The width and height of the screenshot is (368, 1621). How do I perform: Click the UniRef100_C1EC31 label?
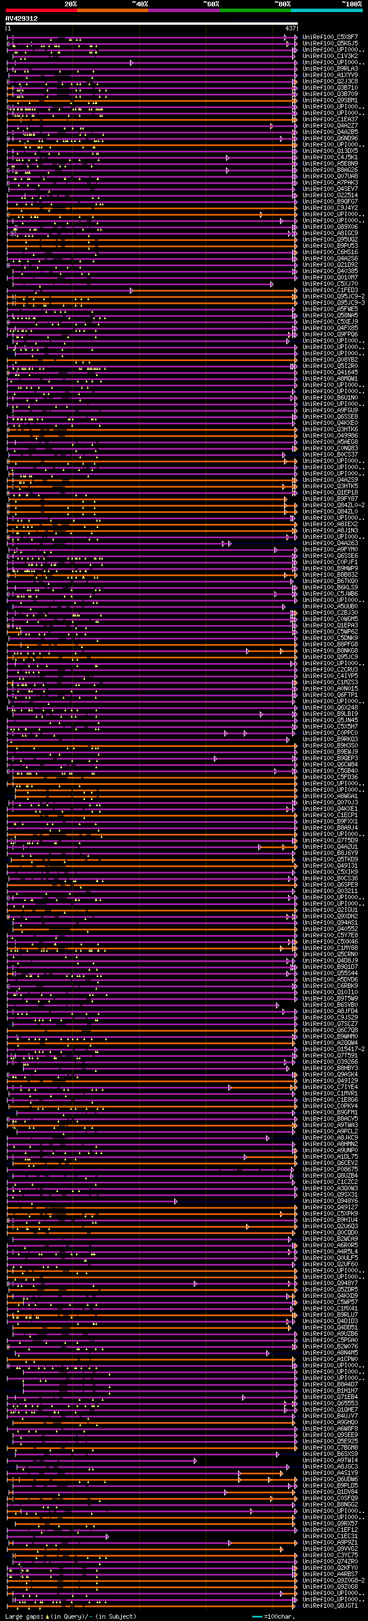pyautogui.click(x=330, y=1536)
